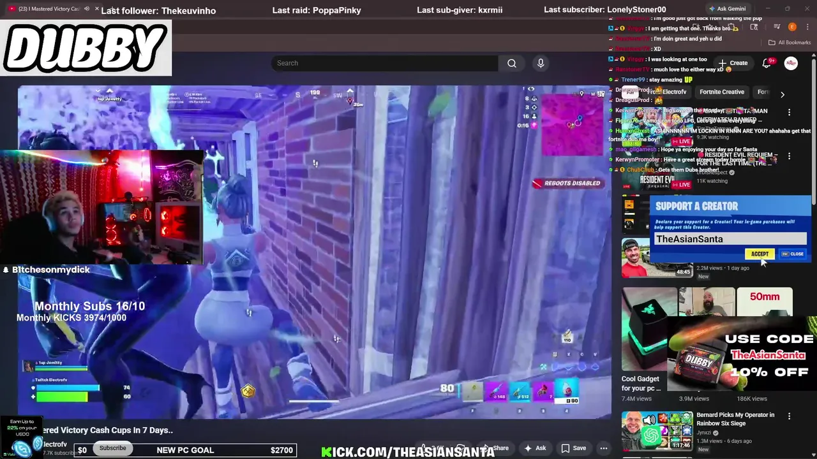Focus the YouTube Search field
The width and height of the screenshot is (817, 459).
[x=385, y=63]
